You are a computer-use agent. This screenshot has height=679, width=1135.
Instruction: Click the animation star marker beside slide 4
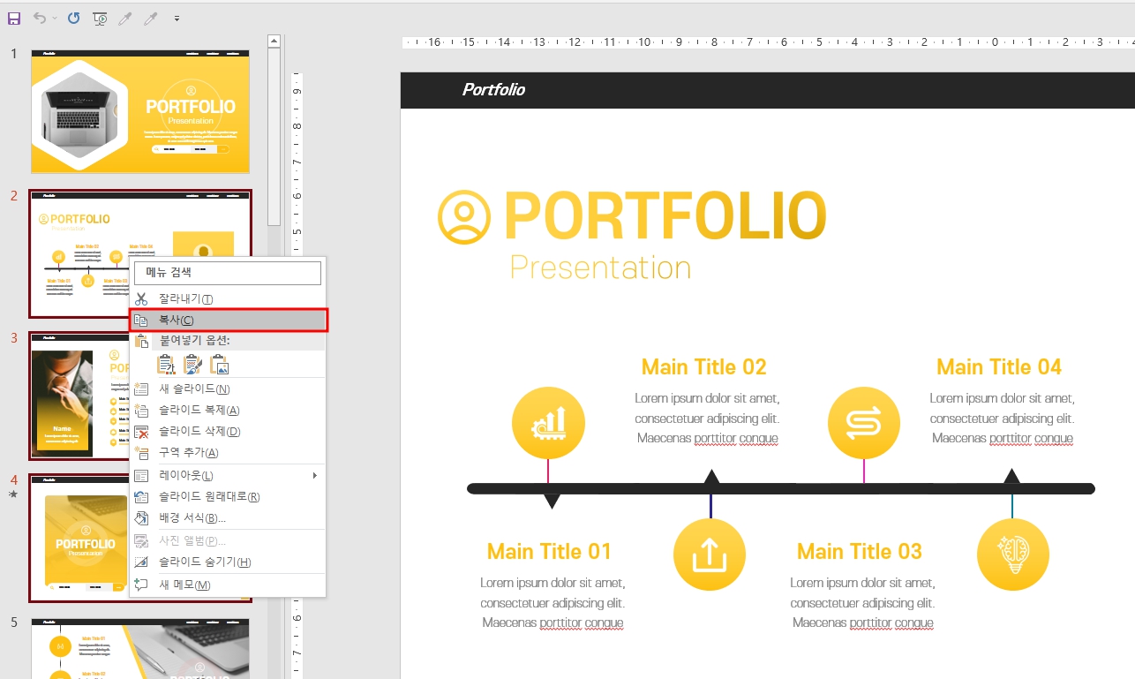[x=13, y=494]
